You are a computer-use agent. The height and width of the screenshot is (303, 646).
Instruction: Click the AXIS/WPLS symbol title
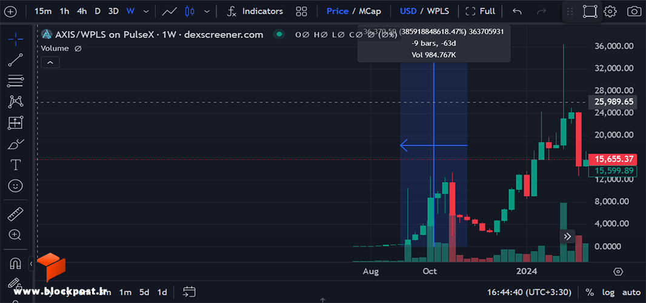click(x=159, y=35)
